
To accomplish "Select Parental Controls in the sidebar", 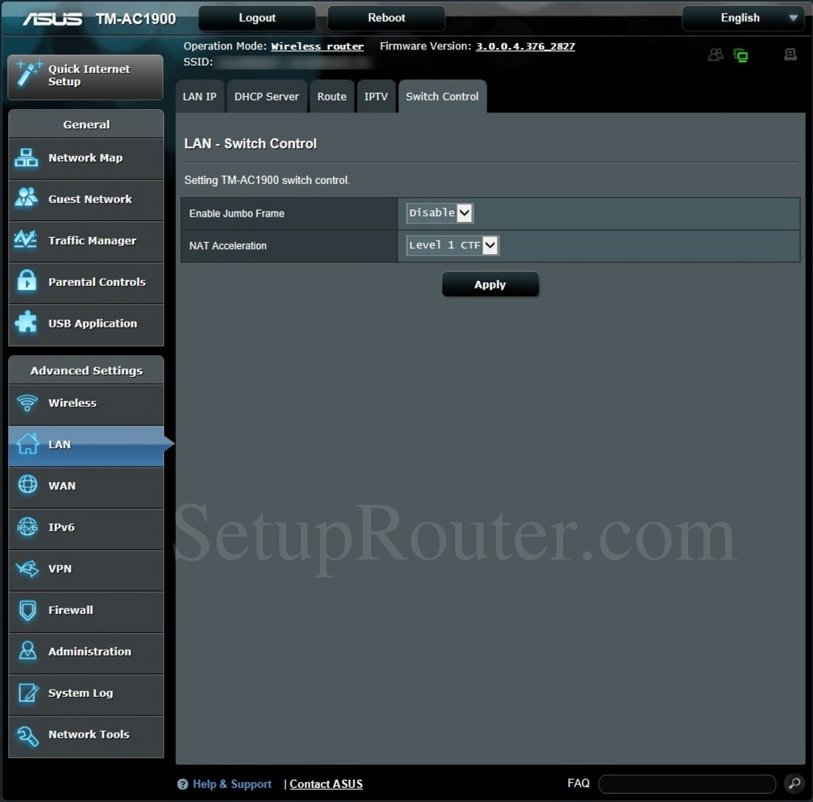I will point(86,282).
